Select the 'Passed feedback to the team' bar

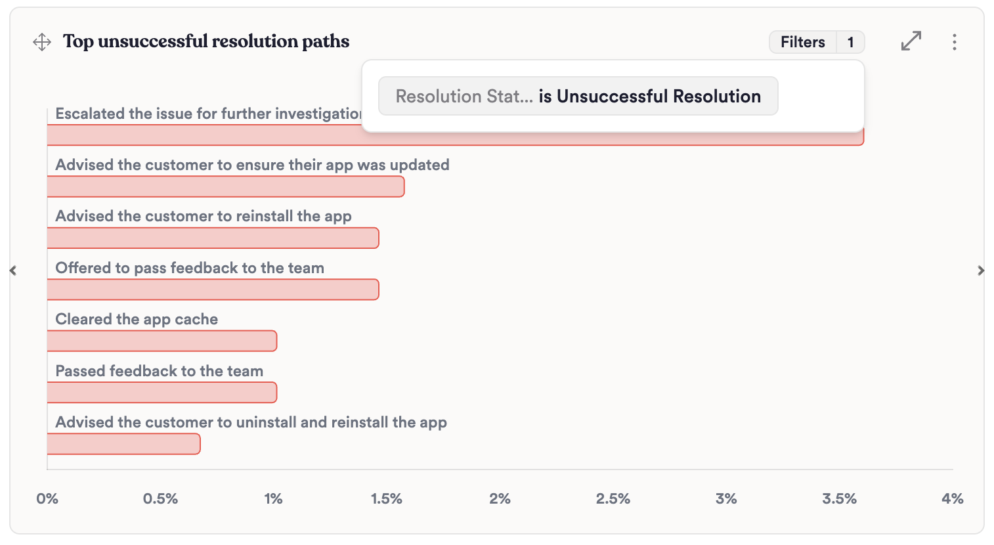[162, 393]
